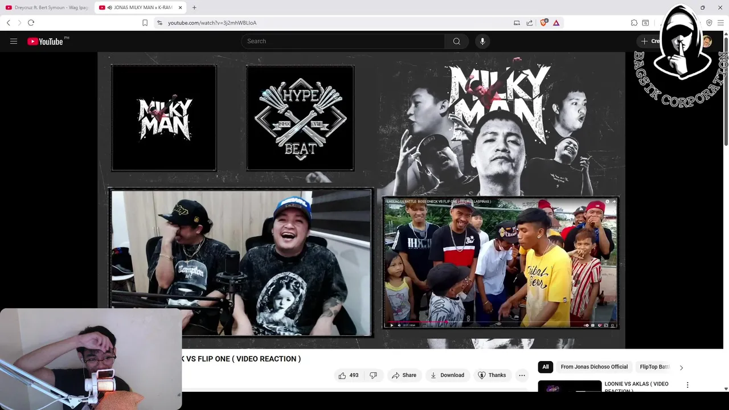Bookmark this page with the bookmark icon
The width and height of the screenshot is (729, 410).
[145, 23]
